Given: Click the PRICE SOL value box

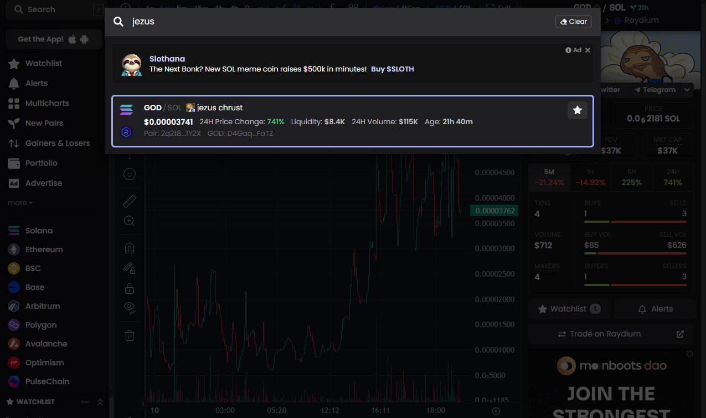Looking at the screenshot, I should pos(653,114).
